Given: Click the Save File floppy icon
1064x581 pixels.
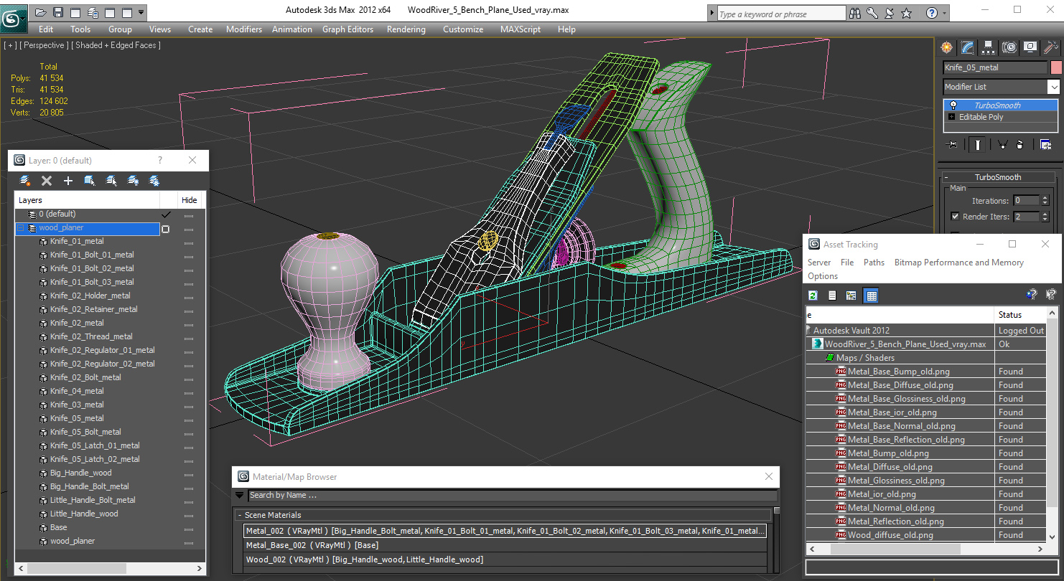Looking at the screenshot, I should 58,12.
